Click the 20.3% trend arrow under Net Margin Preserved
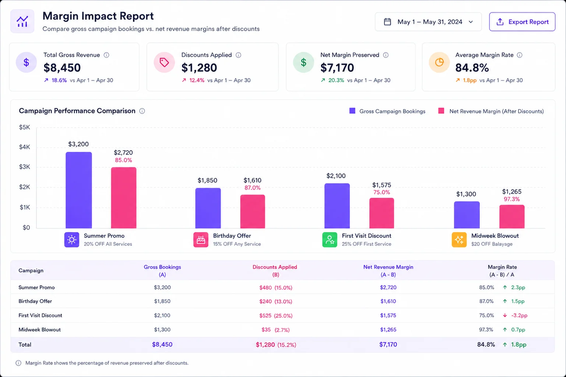Viewport: 566px width, 377px height. (323, 80)
